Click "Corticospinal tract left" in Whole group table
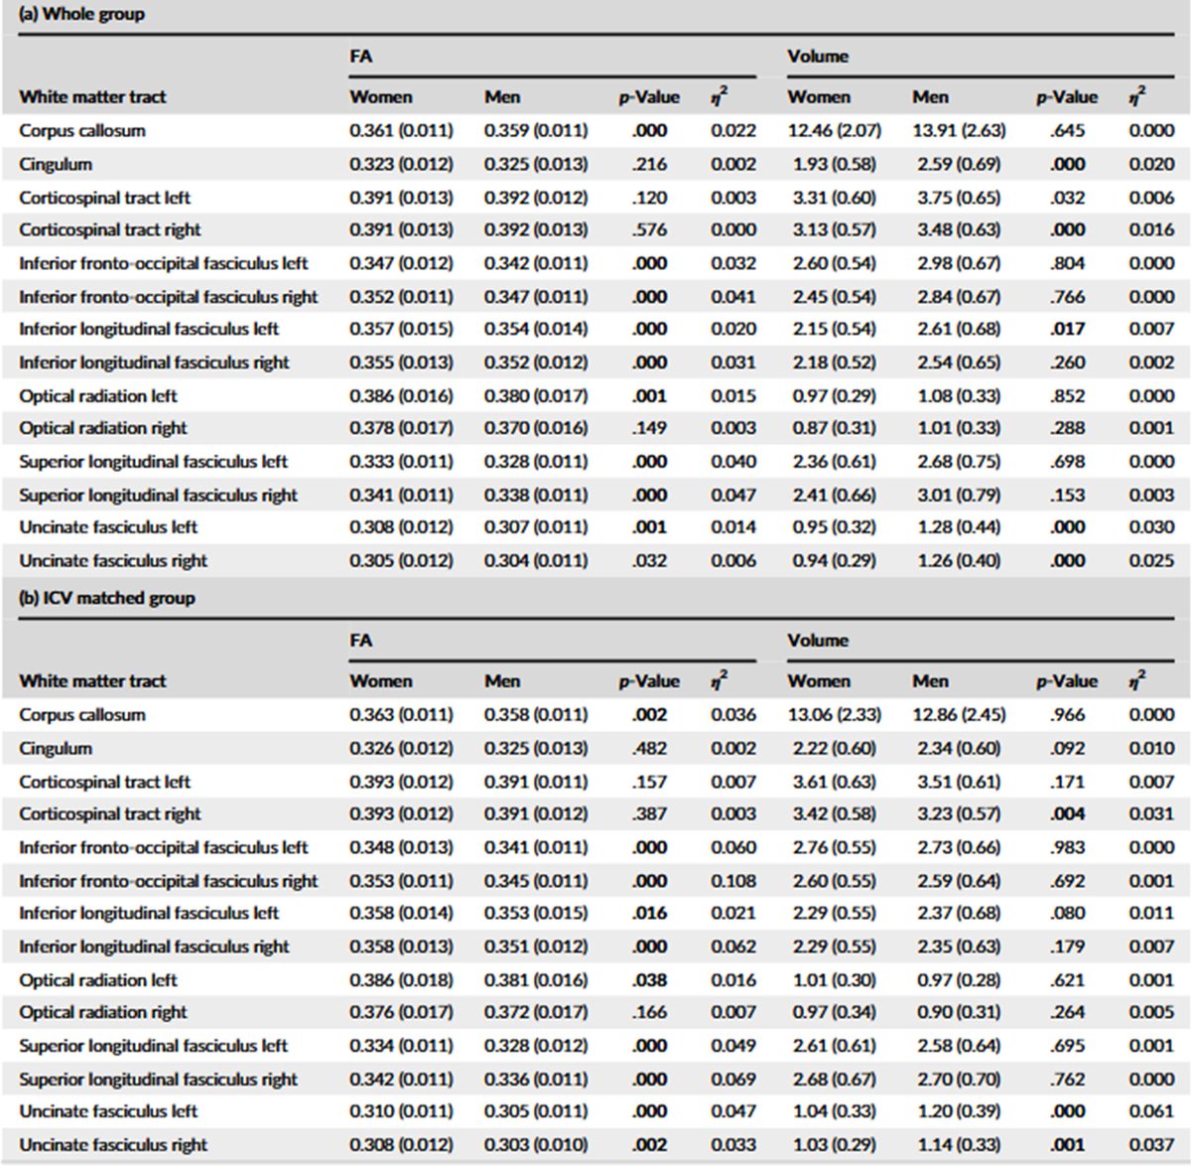Viewport: 1191px width, 1167px height. 104,198
